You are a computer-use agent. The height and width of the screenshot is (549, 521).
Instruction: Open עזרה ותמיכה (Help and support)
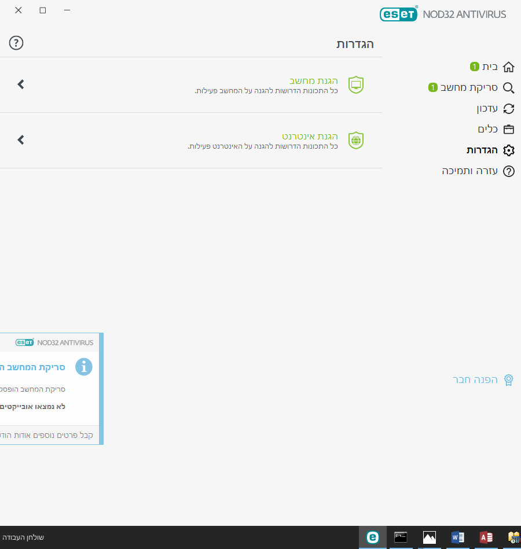[478, 171]
